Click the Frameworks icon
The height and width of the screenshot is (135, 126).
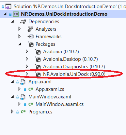point(31,37)
